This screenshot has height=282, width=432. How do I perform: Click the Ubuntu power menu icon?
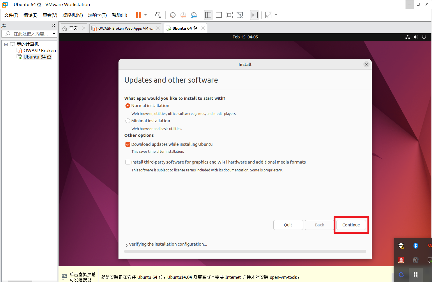pos(424,37)
